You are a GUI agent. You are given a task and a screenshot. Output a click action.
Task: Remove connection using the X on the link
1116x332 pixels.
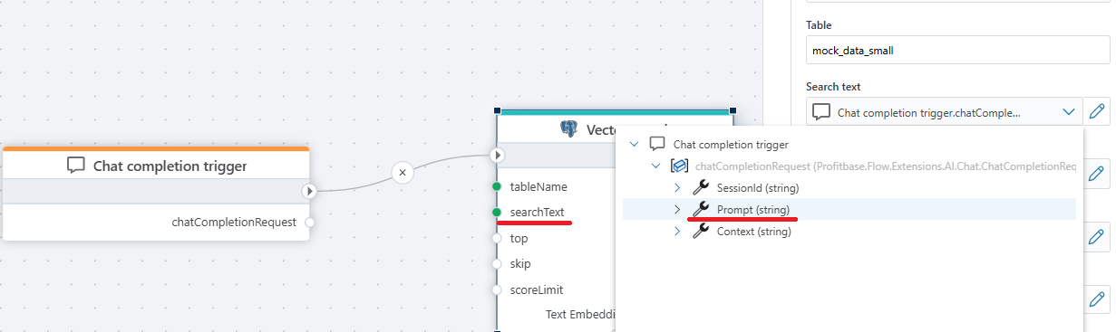coord(403,172)
